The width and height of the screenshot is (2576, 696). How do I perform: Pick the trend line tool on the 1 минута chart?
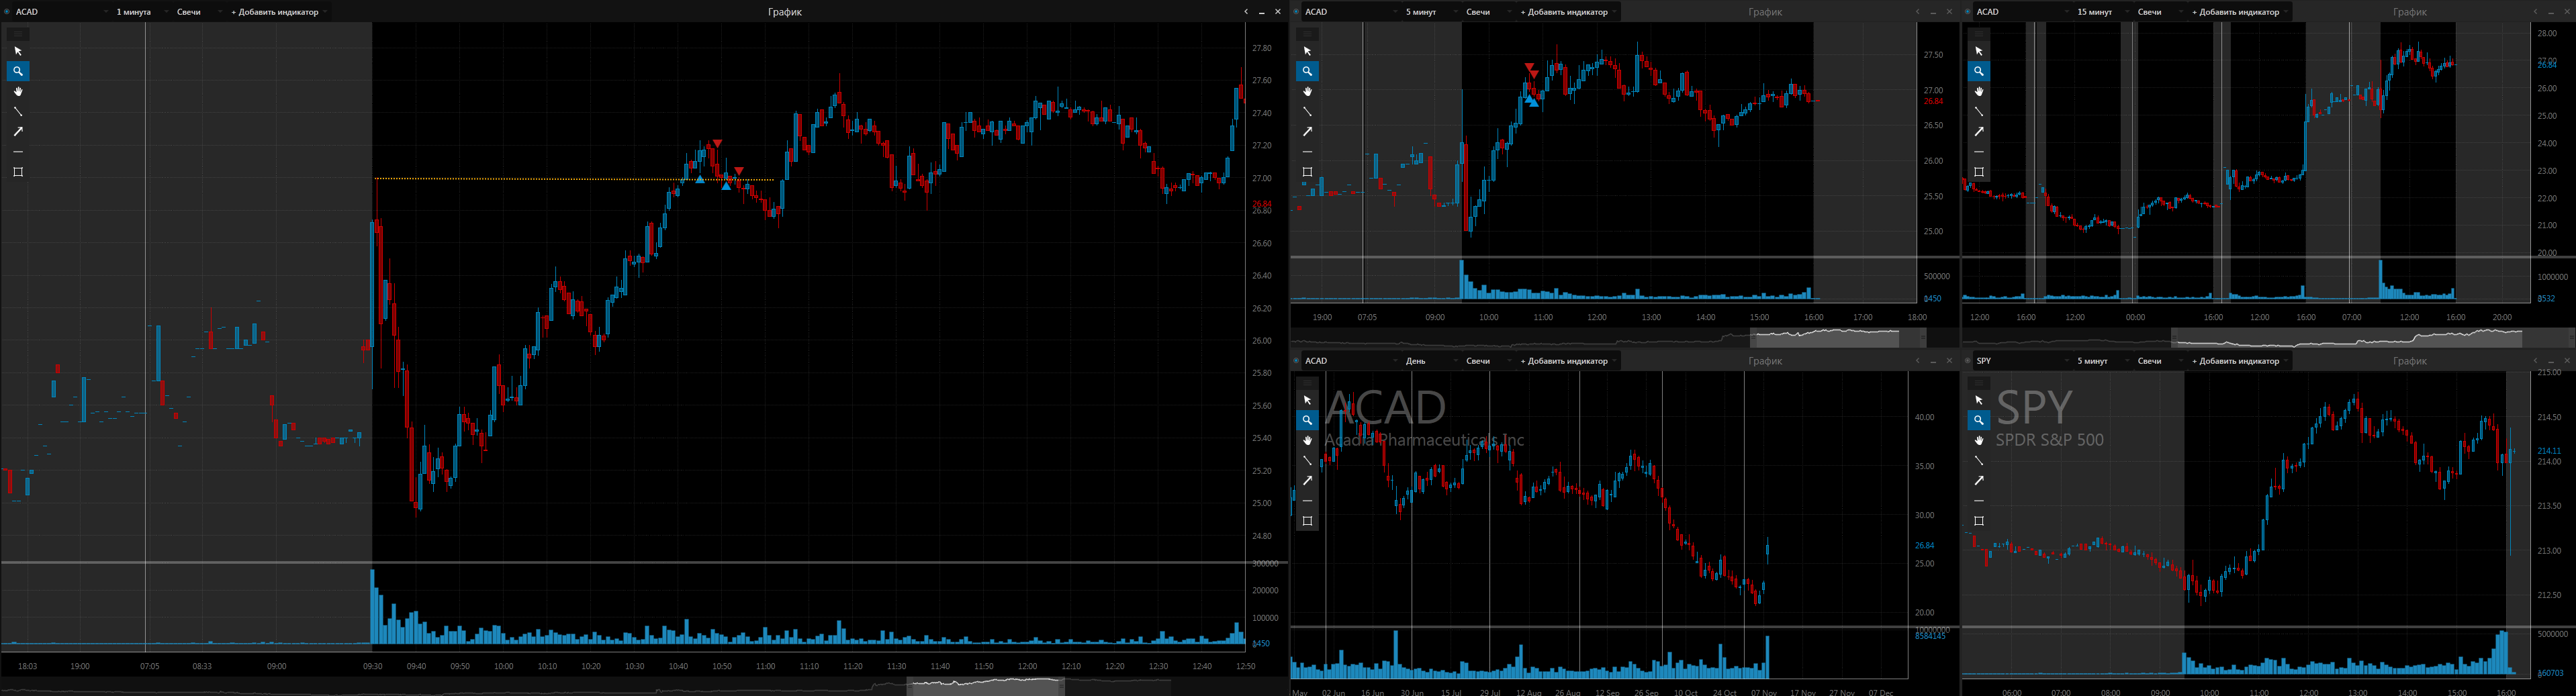[18, 111]
